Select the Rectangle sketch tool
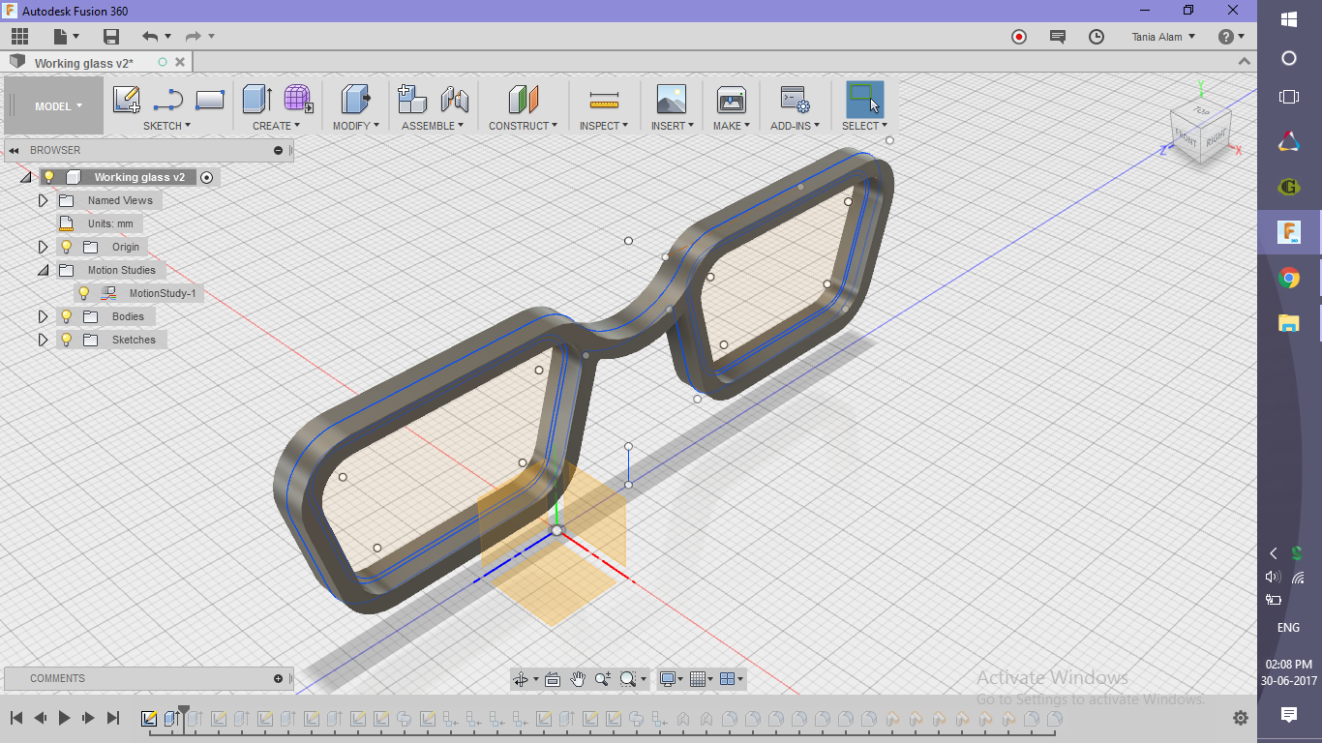Image resolution: width=1322 pixels, height=743 pixels. [x=210, y=100]
